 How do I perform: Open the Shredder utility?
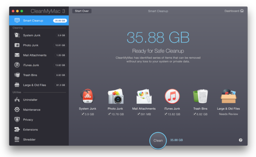coord(39,139)
